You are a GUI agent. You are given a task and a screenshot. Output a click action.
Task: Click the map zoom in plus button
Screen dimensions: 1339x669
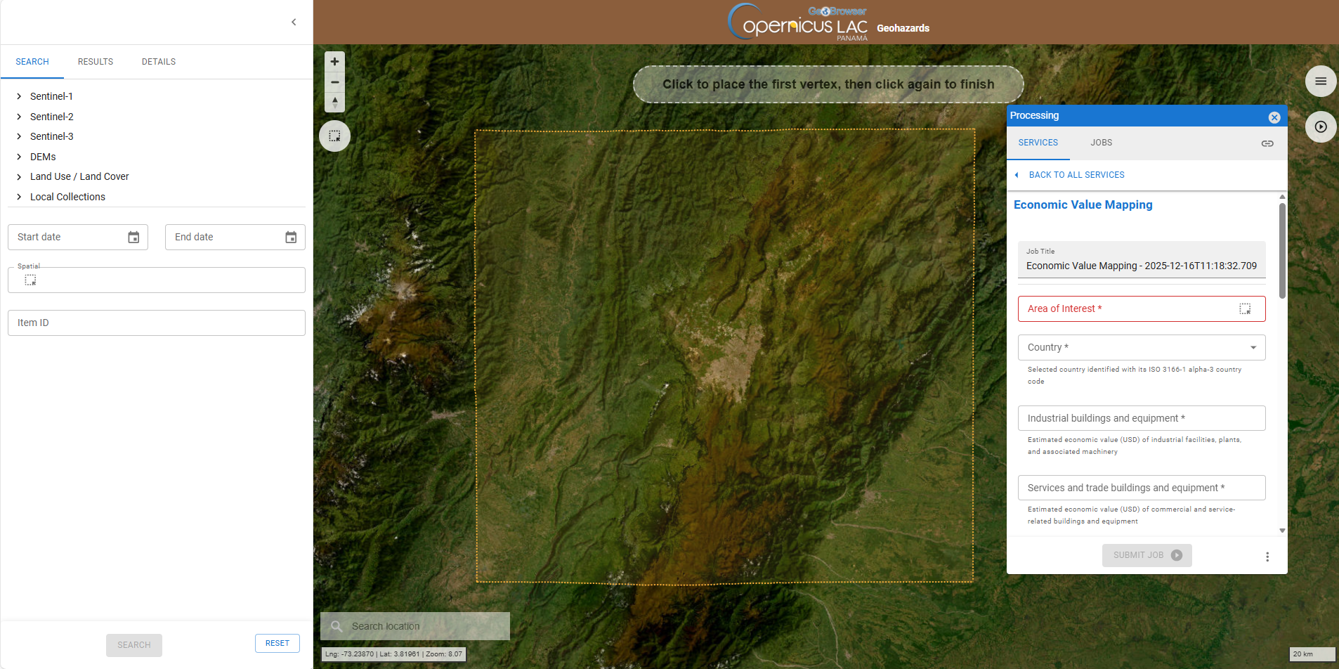(x=335, y=62)
